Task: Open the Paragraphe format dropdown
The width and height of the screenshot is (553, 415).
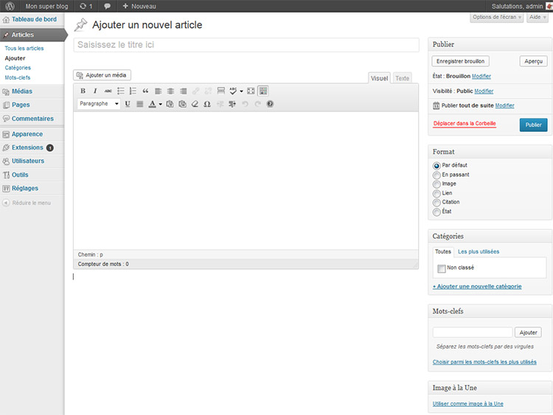Action: coord(99,104)
